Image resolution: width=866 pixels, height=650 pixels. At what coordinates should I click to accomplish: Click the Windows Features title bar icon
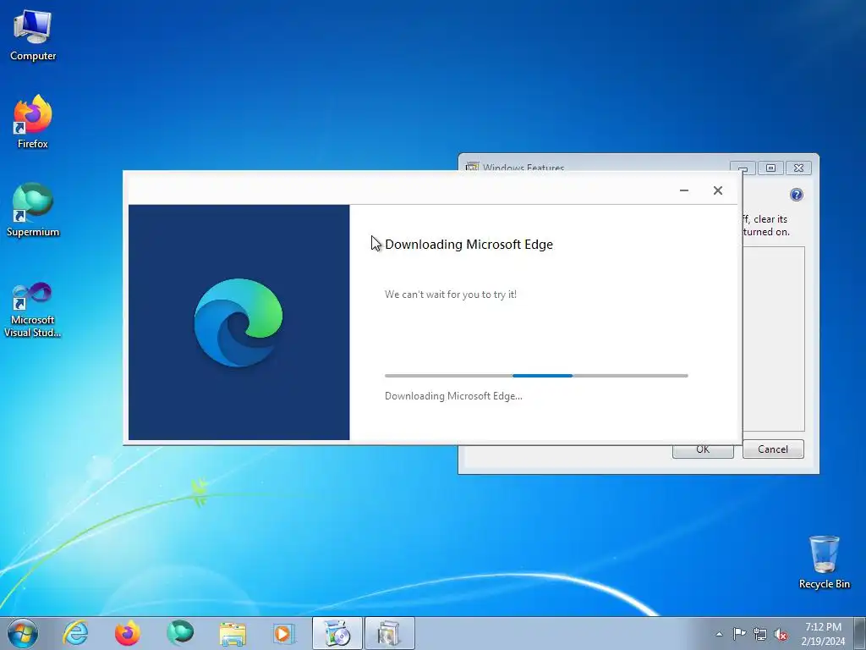[x=472, y=167]
